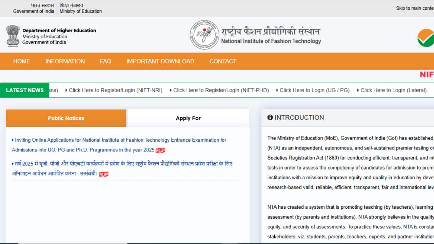434x244 pixels.
Task: Select the Public Notices tab
Action: pyautogui.click(x=66, y=118)
